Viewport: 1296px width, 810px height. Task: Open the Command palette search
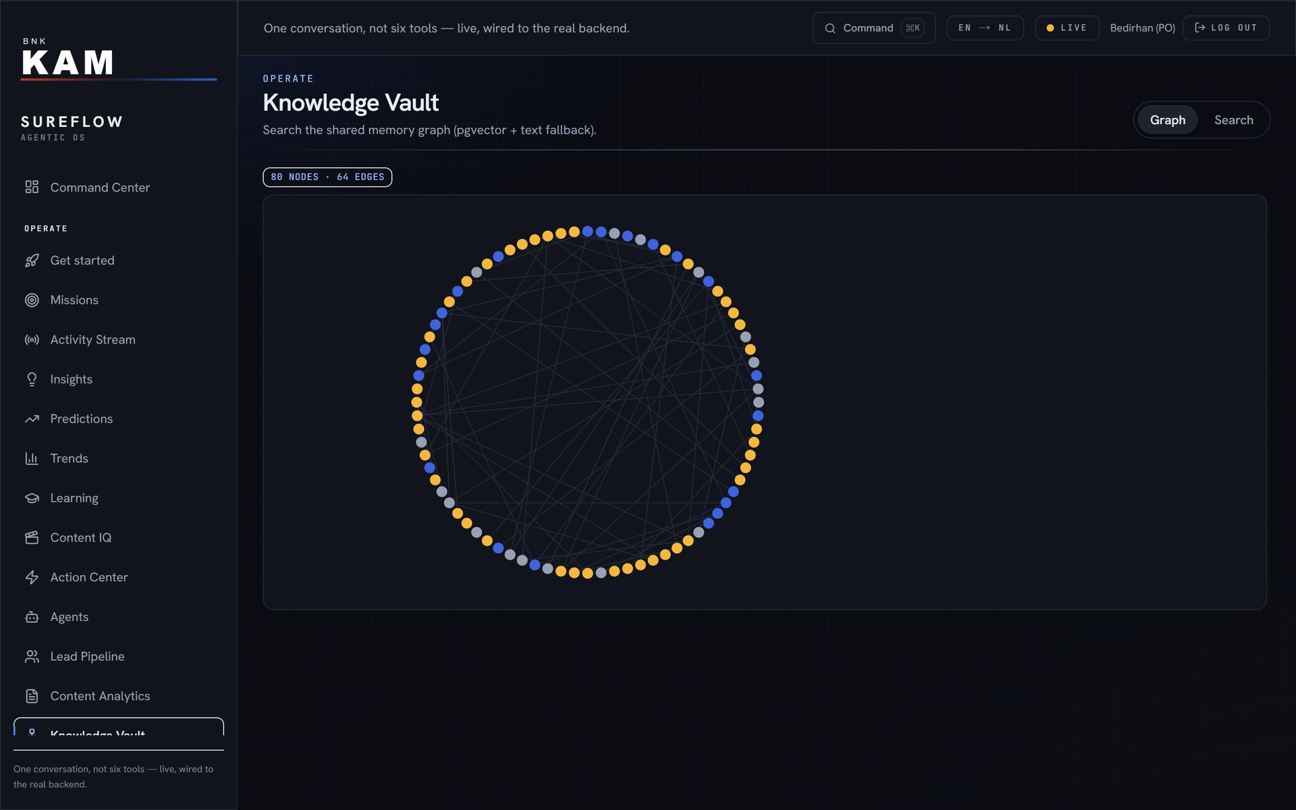pyautogui.click(x=873, y=28)
